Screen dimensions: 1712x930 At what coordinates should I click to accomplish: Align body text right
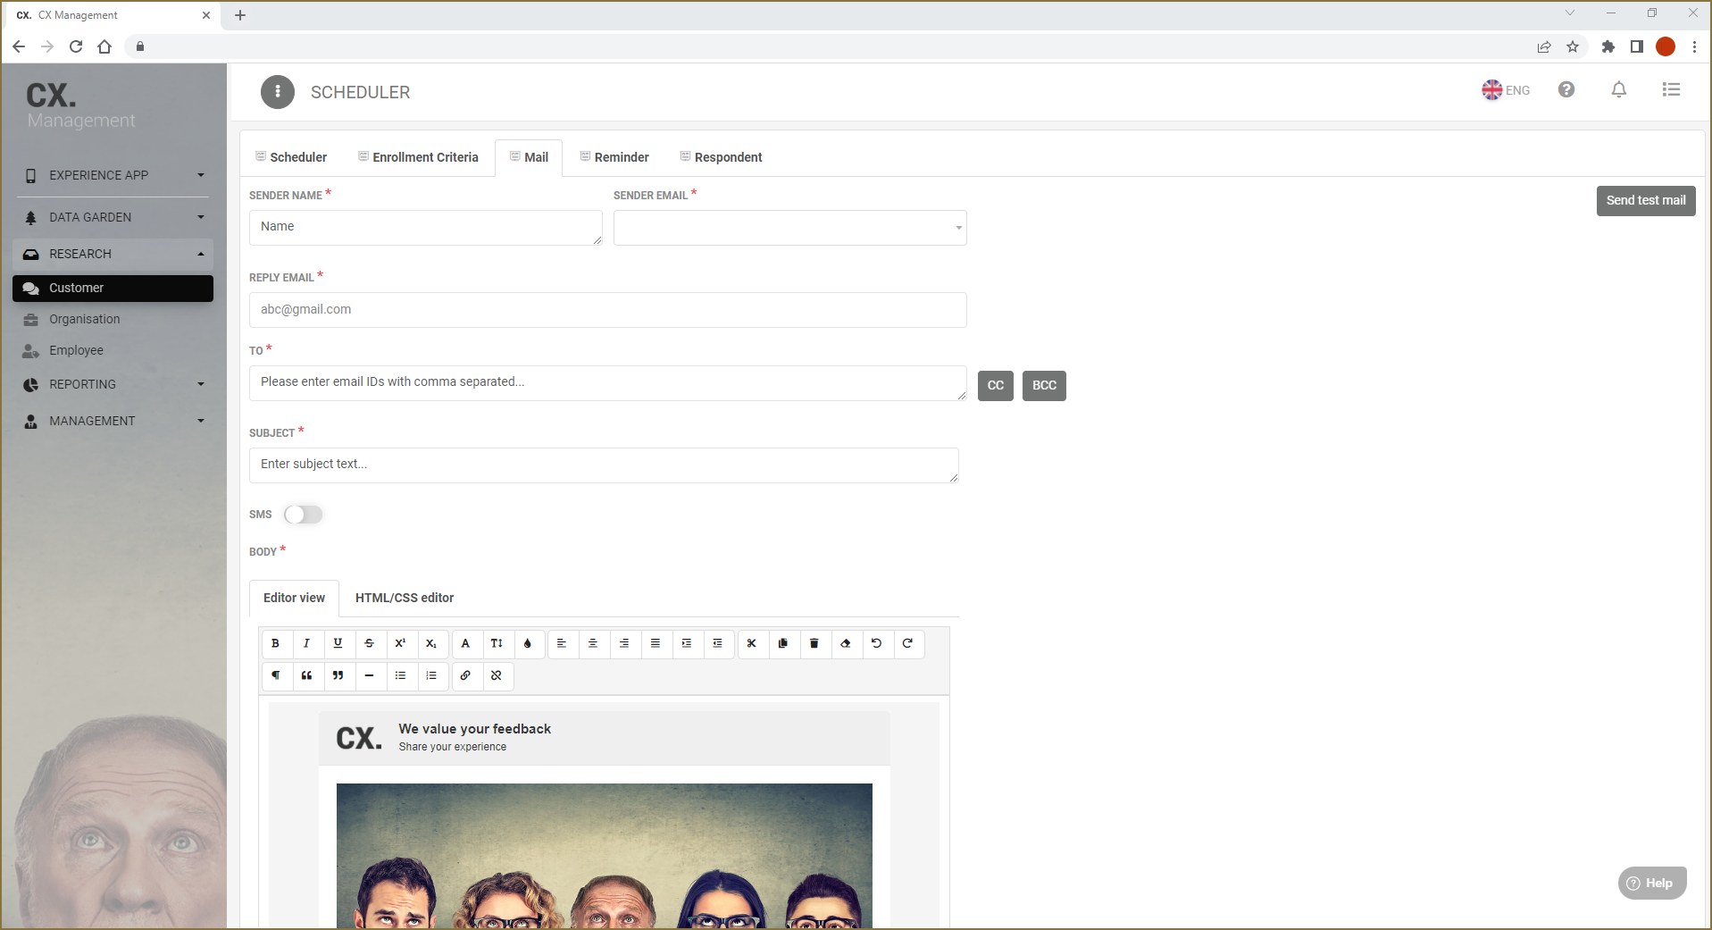[624, 643]
